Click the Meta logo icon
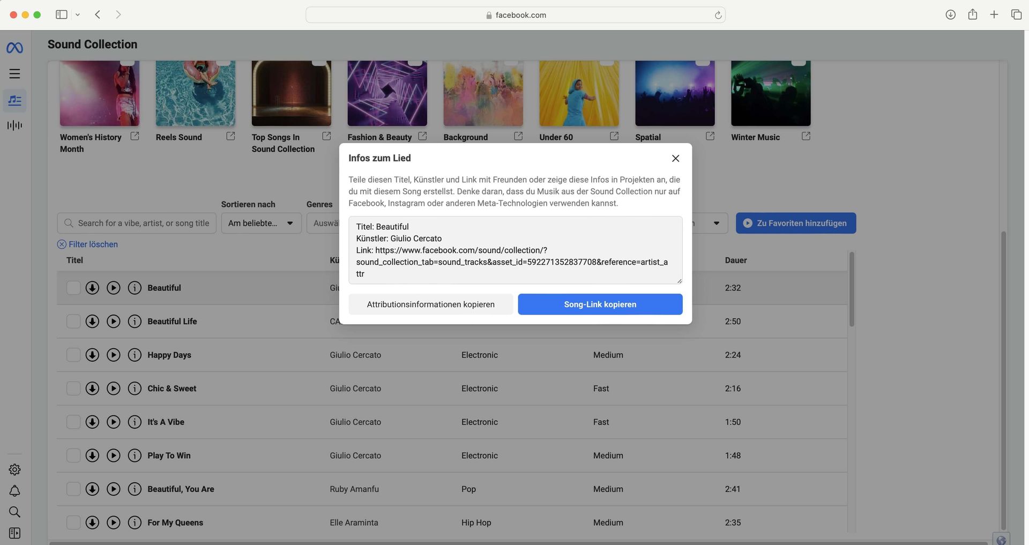Image resolution: width=1029 pixels, height=545 pixels. click(x=14, y=48)
